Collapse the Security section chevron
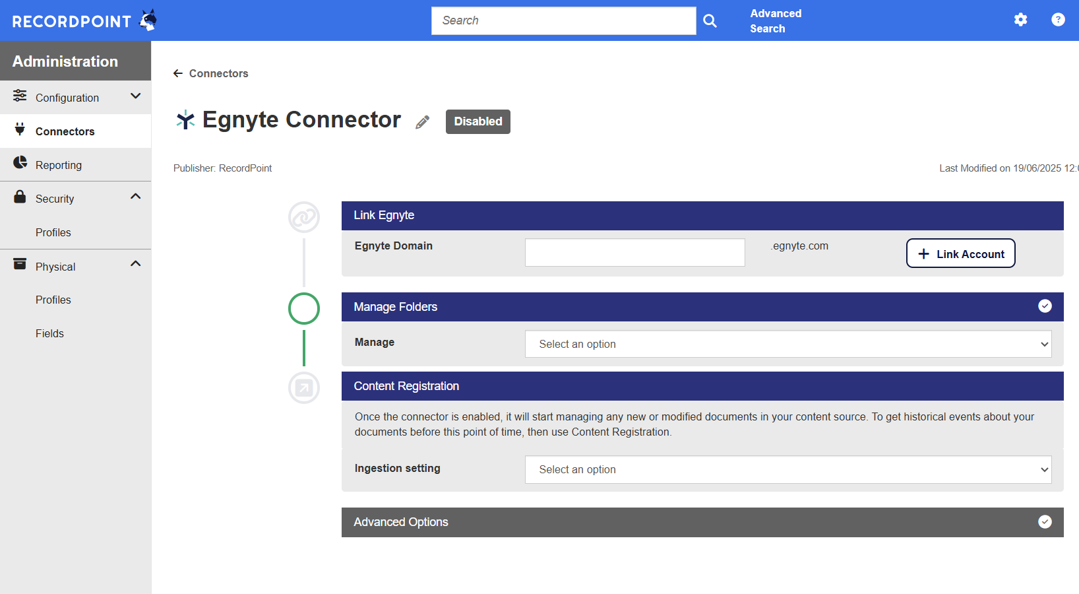 tap(136, 197)
